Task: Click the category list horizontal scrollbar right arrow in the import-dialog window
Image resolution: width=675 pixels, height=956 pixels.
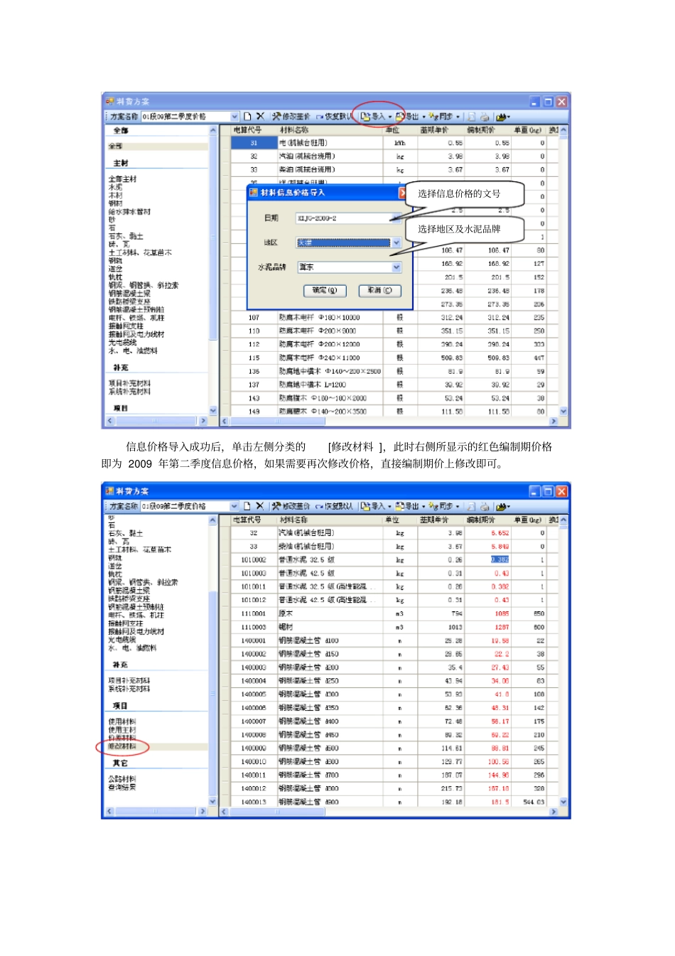Action: coord(203,421)
